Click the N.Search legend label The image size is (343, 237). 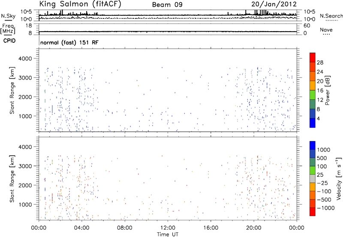[331, 16]
